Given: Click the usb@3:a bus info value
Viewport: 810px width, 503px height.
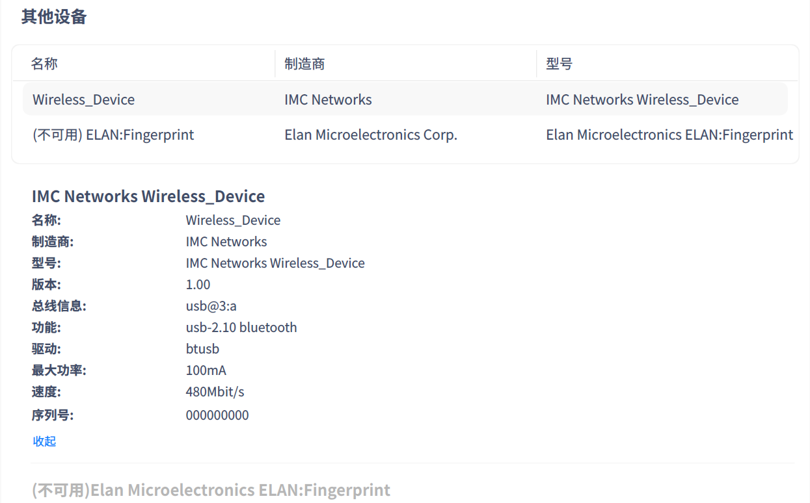Looking at the screenshot, I should (x=211, y=306).
